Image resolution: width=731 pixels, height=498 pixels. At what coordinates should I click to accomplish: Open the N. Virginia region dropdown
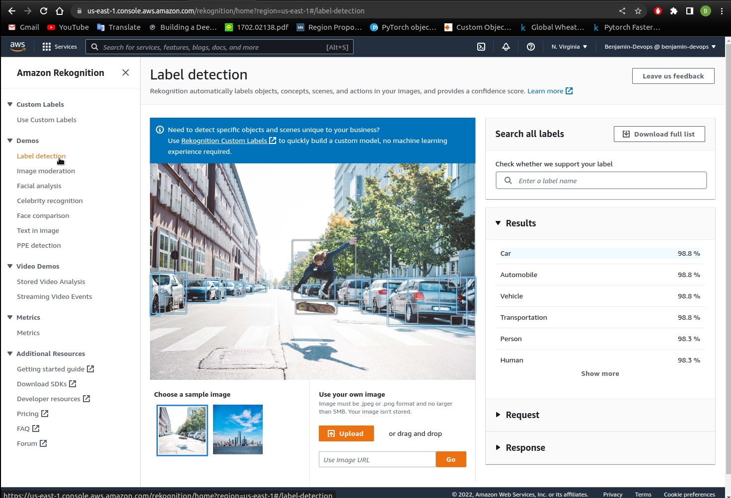pos(569,47)
